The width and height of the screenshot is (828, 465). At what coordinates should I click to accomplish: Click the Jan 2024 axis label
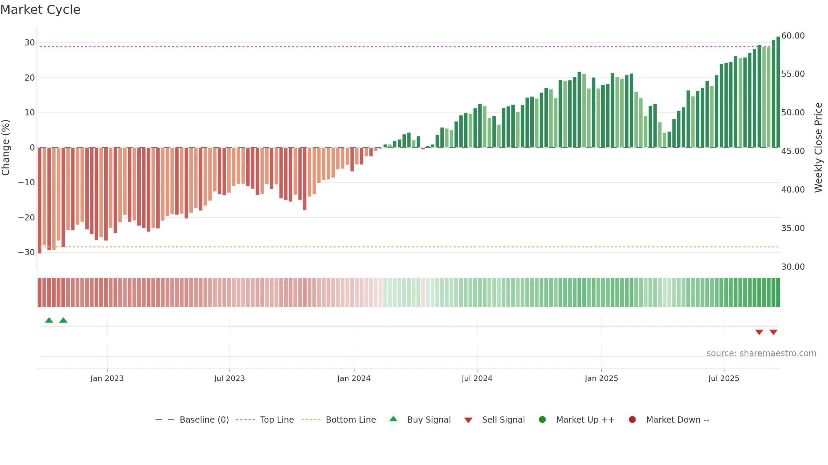(354, 379)
